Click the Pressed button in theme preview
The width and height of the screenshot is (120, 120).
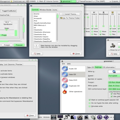(19, 45)
